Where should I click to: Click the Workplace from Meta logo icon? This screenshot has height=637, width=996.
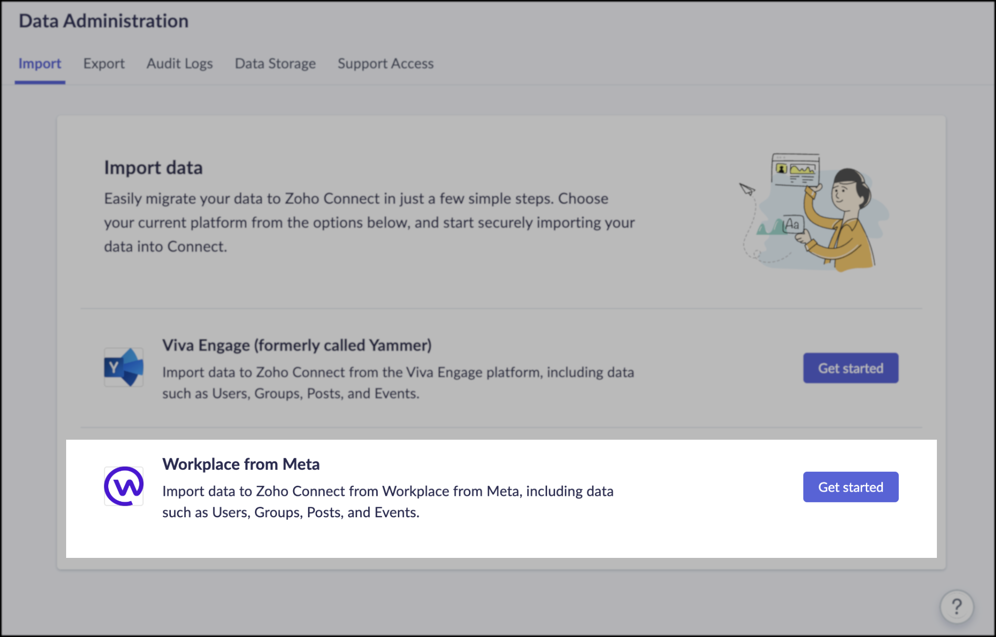coord(124,486)
